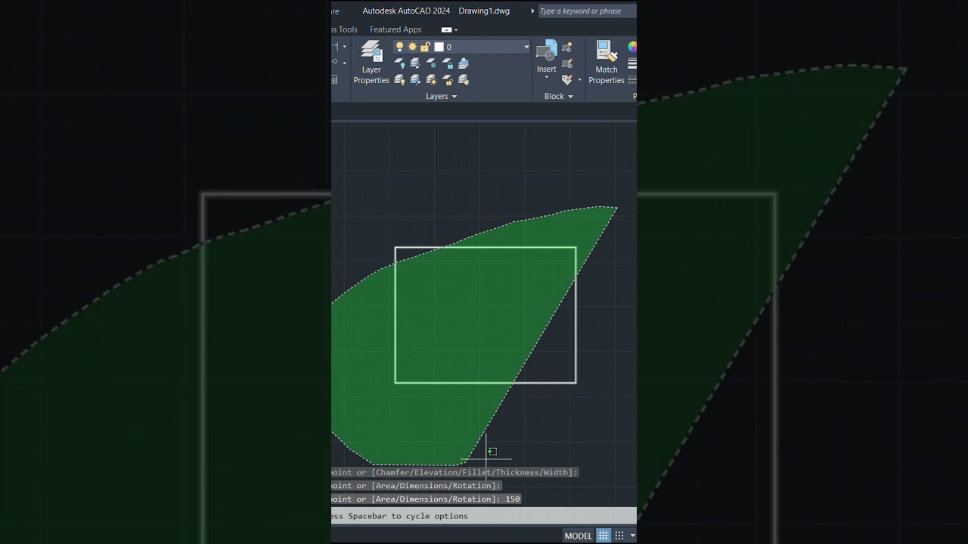968x544 pixels.
Task: Click Thaw All Layers icon
Action: [x=431, y=80]
